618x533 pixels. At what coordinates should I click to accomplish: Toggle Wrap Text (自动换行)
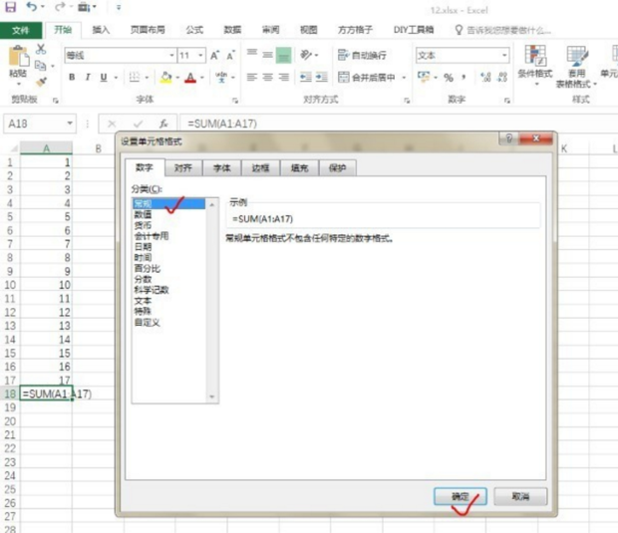tap(362, 55)
